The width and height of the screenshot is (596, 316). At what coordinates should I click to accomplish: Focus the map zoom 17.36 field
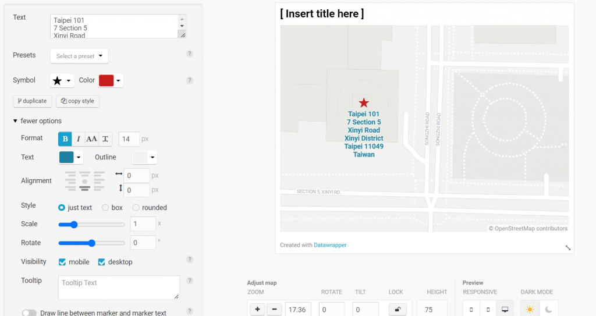coord(299,310)
